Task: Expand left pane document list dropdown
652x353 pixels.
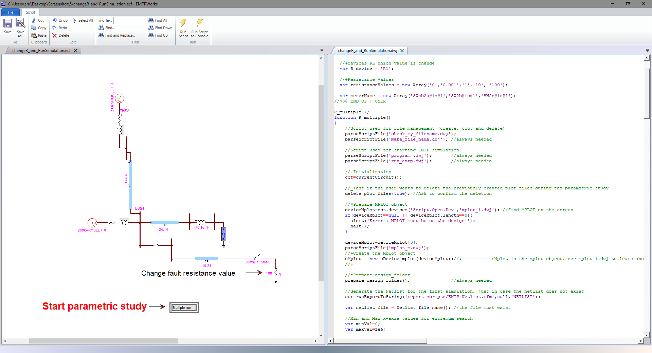Action: [x=322, y=50]
